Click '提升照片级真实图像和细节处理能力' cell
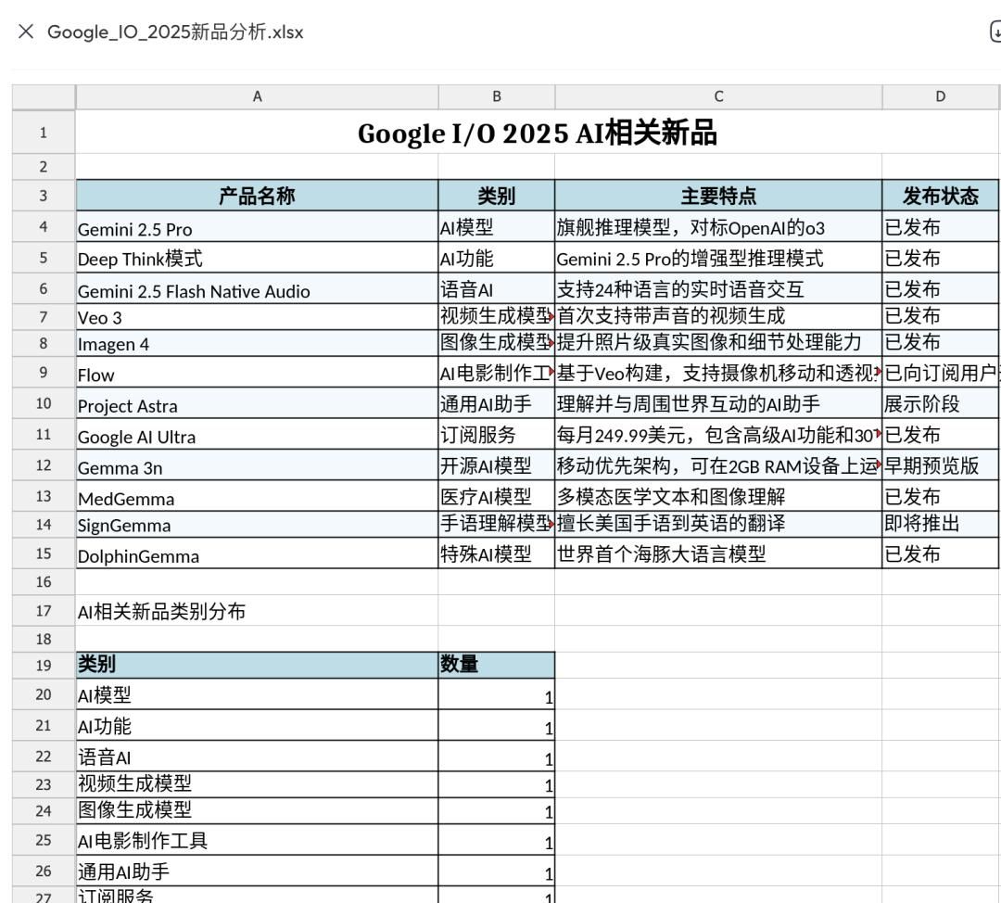This screenshot has width=1001, height=903. coord(718,343)
